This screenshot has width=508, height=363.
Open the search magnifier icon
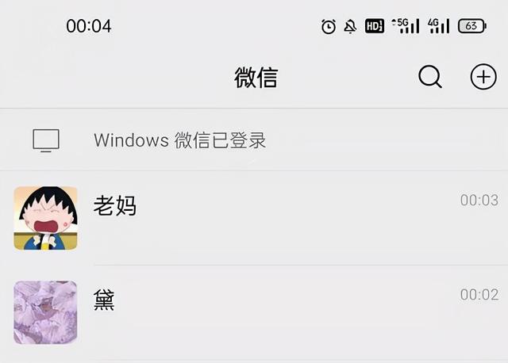point(430,77)
